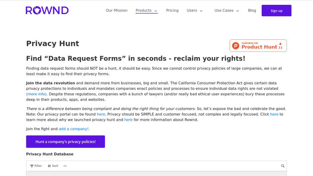Follow the 'add a company!' link
The image size is (313, 176).
click(x=74, y=129)
